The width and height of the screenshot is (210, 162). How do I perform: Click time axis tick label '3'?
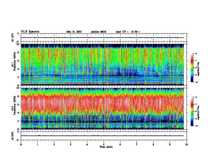pyautogui.click(x=71, y=145)
